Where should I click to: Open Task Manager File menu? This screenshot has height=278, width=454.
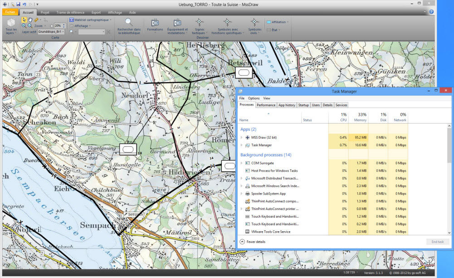[242, 98]
